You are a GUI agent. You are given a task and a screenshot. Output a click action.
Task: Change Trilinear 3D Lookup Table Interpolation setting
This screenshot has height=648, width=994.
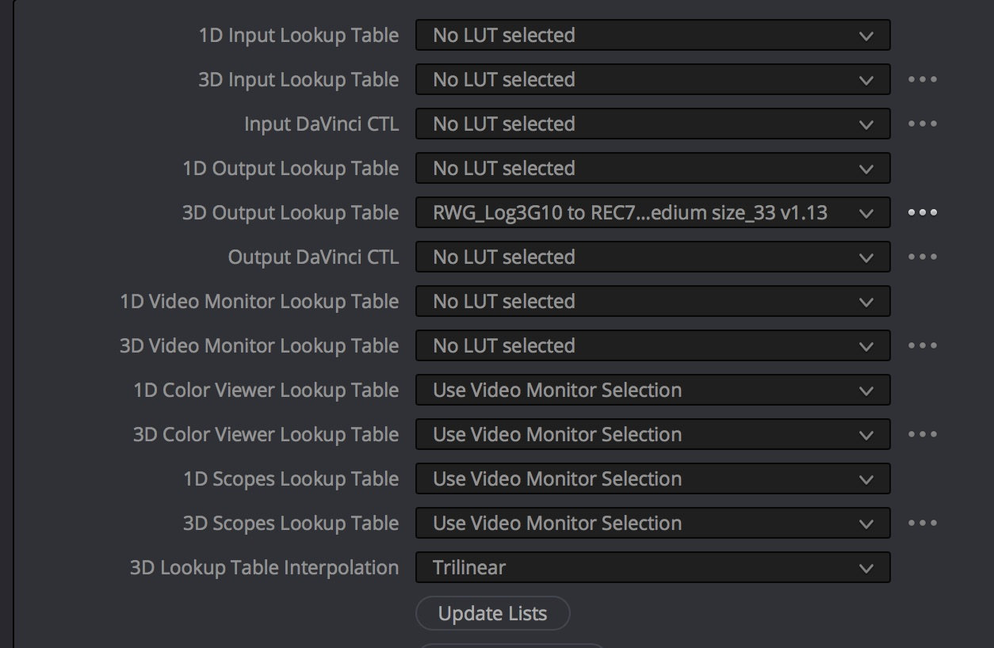click(x=652, y=568)
